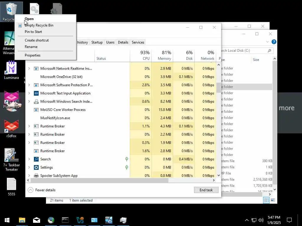Screen dimensions: 302x226
Task: Click Fewer details toggle
Action: coord(42,190)
